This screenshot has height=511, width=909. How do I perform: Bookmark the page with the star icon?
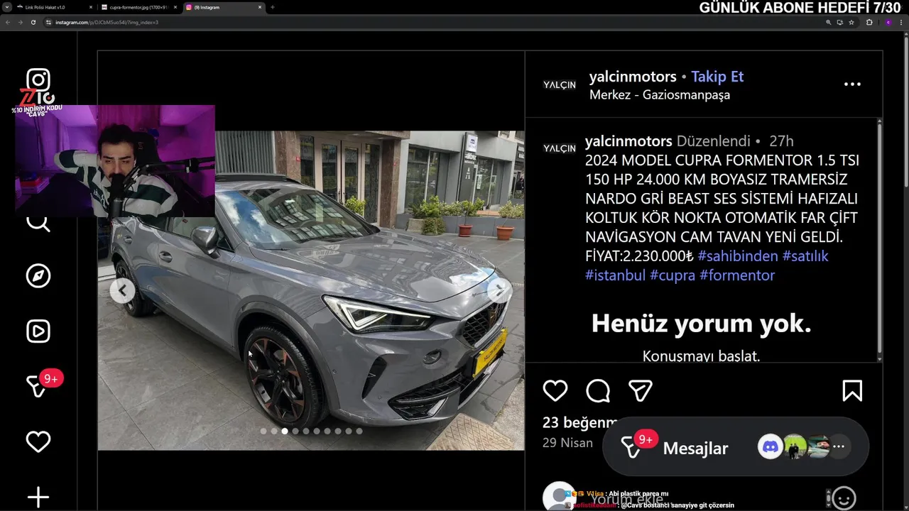[x=851, y=22]
